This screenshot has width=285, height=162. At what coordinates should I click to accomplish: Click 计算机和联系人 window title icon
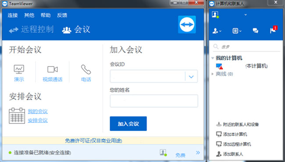(212, 4)
